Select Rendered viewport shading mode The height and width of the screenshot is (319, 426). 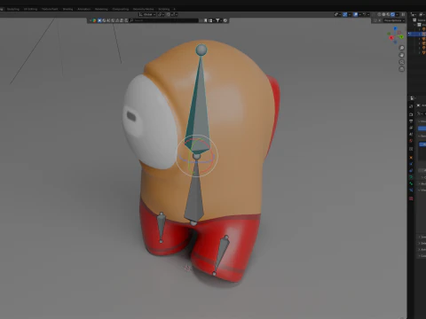click(393, 14)
